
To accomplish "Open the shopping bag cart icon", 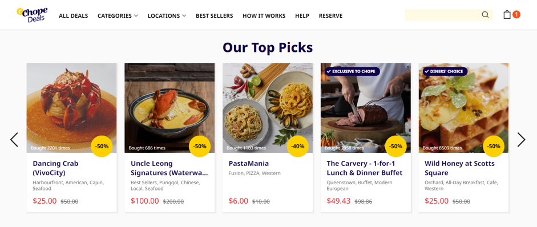I will 507,15.
